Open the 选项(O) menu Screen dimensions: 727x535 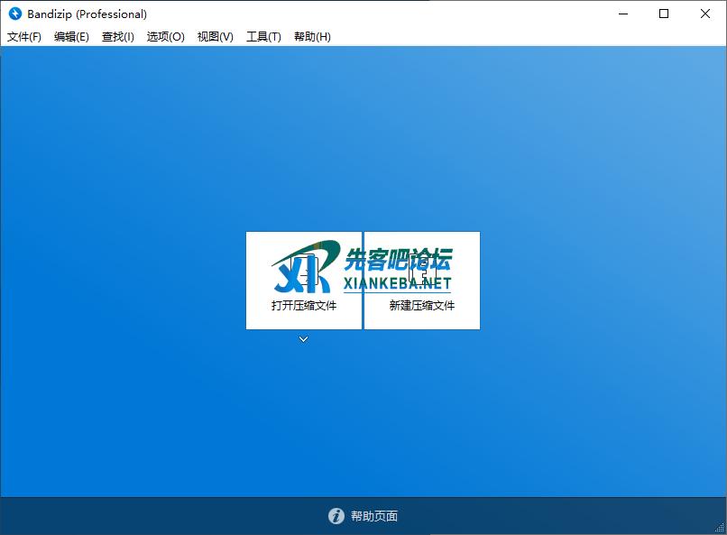(x=166, y=37)
